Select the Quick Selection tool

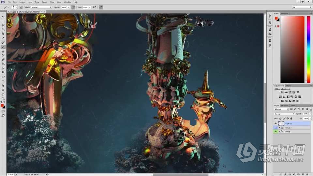tap(3, 30)
